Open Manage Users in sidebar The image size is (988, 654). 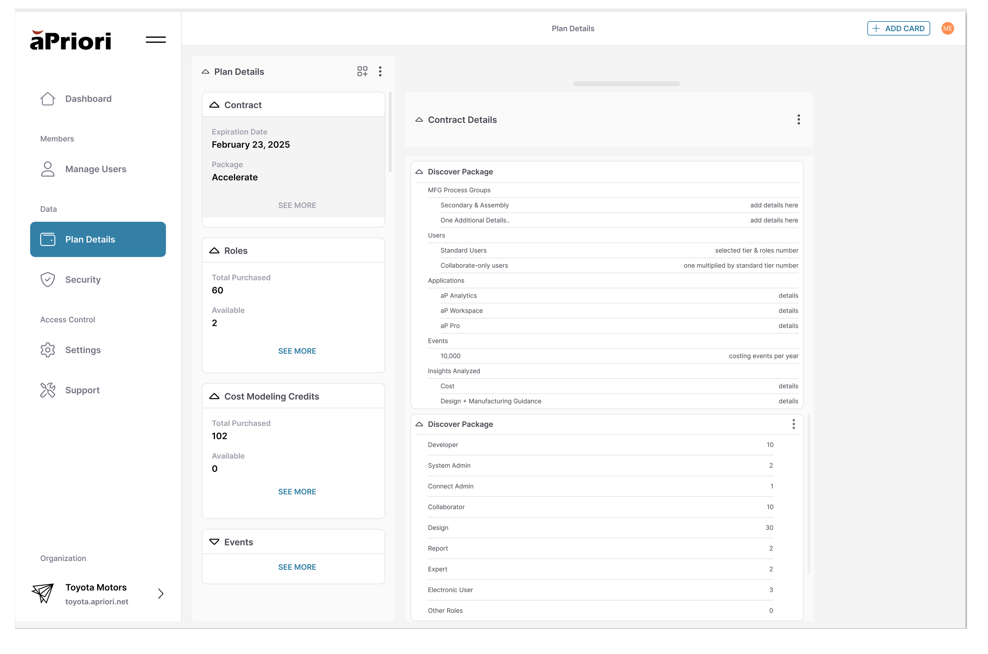tap(96, 169)
